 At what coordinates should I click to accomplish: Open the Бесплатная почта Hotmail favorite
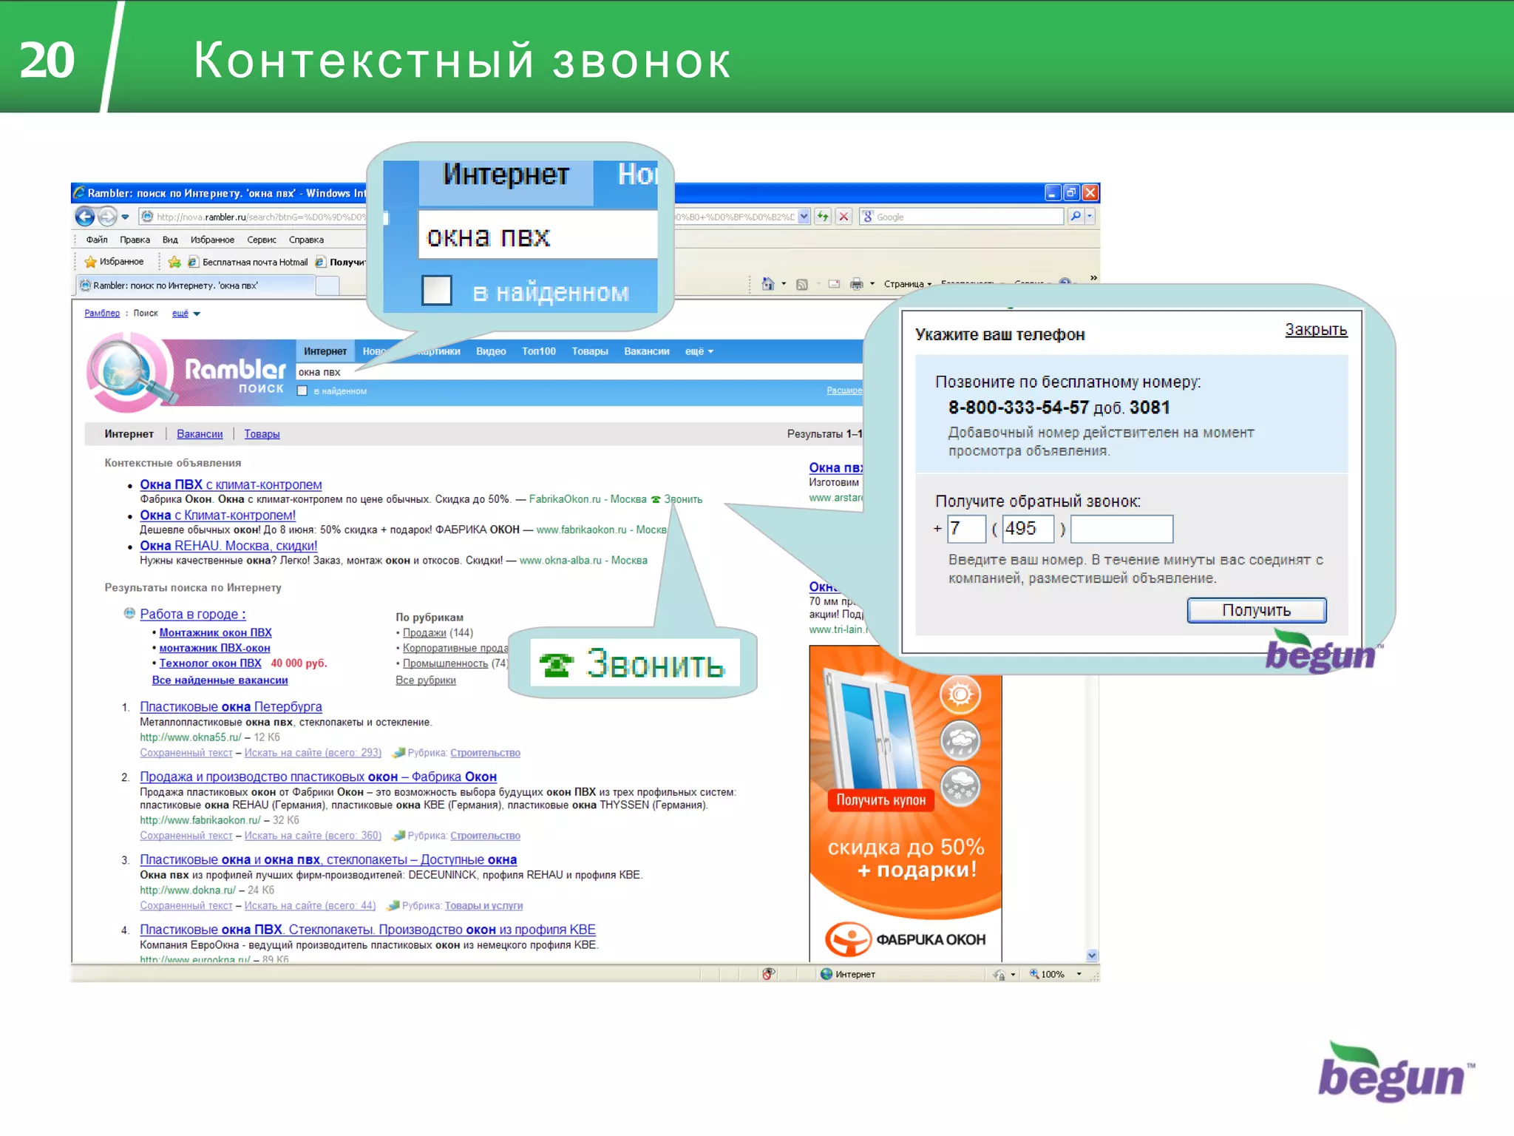coord(248,262)
